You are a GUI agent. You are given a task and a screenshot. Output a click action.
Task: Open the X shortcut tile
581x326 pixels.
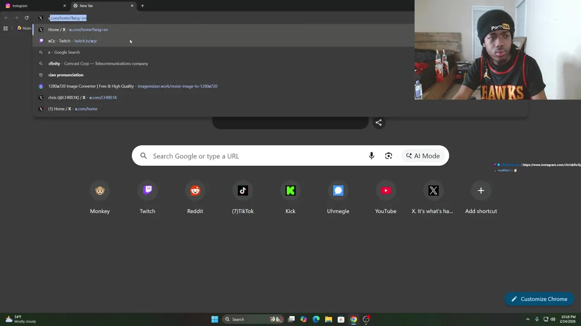pos(433,198)
